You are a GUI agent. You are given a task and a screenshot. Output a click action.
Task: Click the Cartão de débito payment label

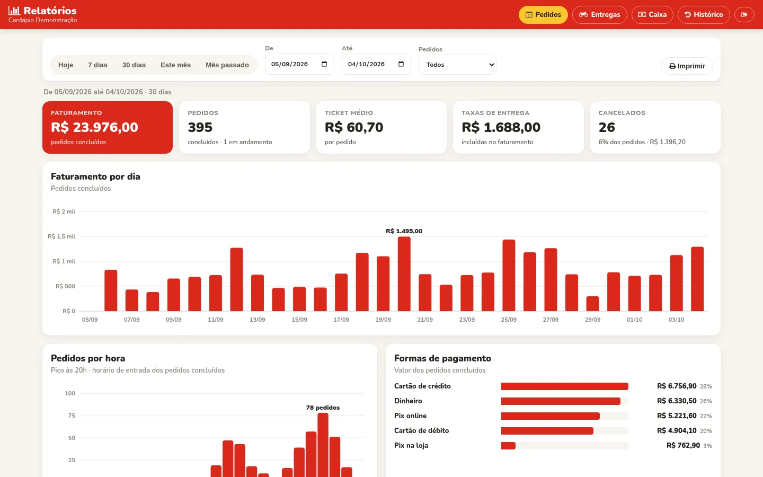tap(421, 431)
